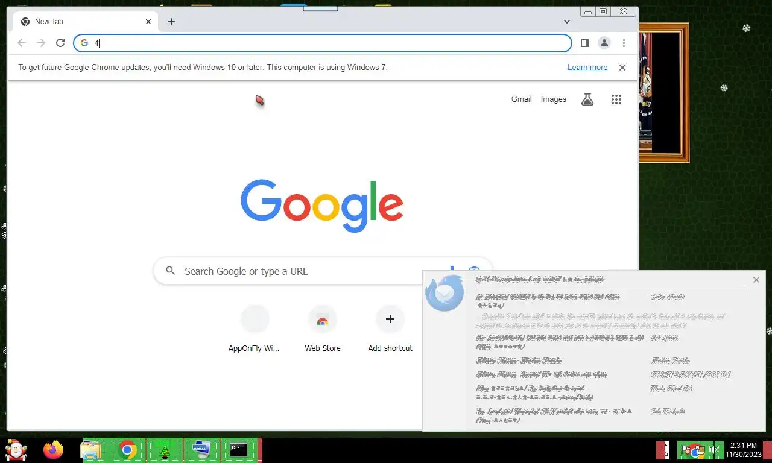
Task: Open Google apps grid icon
Action: tap(616, 99)
